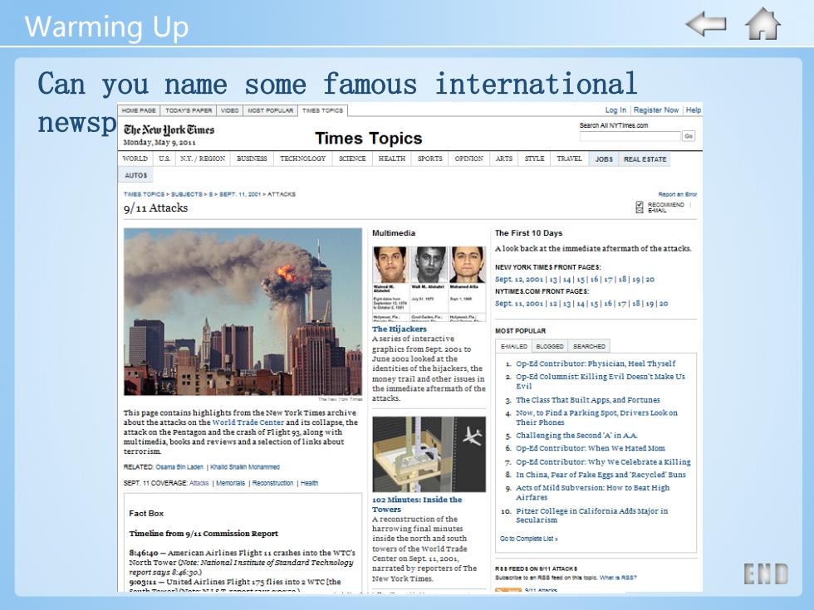The width and height of the screenshot is (814, 610).
Task: Open 'Challenging the Second A in A.A.'
Action: click(x=576, y=436)
